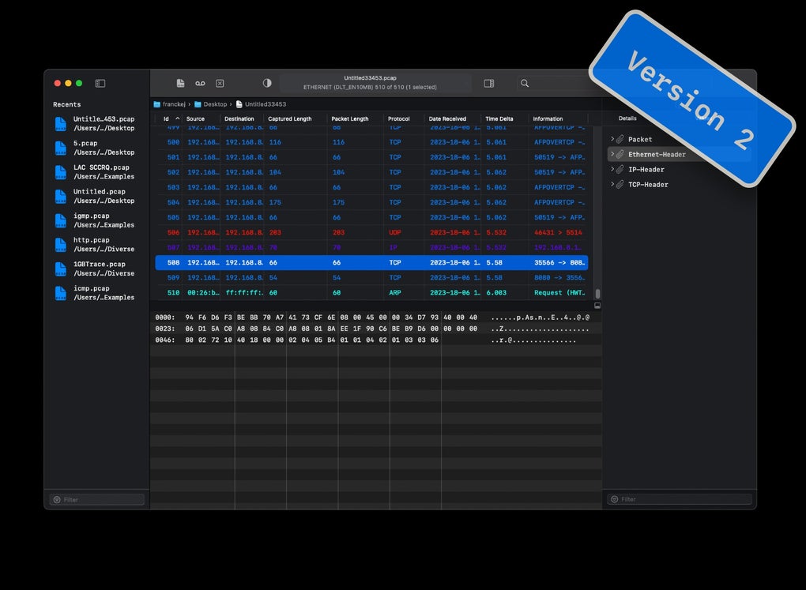Expand the IP-Header details node
Screen dimensions: 806x590
612,169
